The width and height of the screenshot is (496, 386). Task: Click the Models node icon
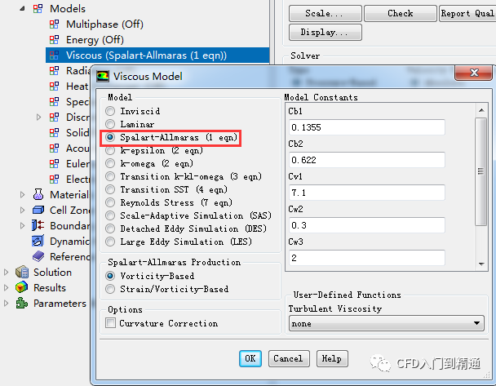(x=38, y=8)
